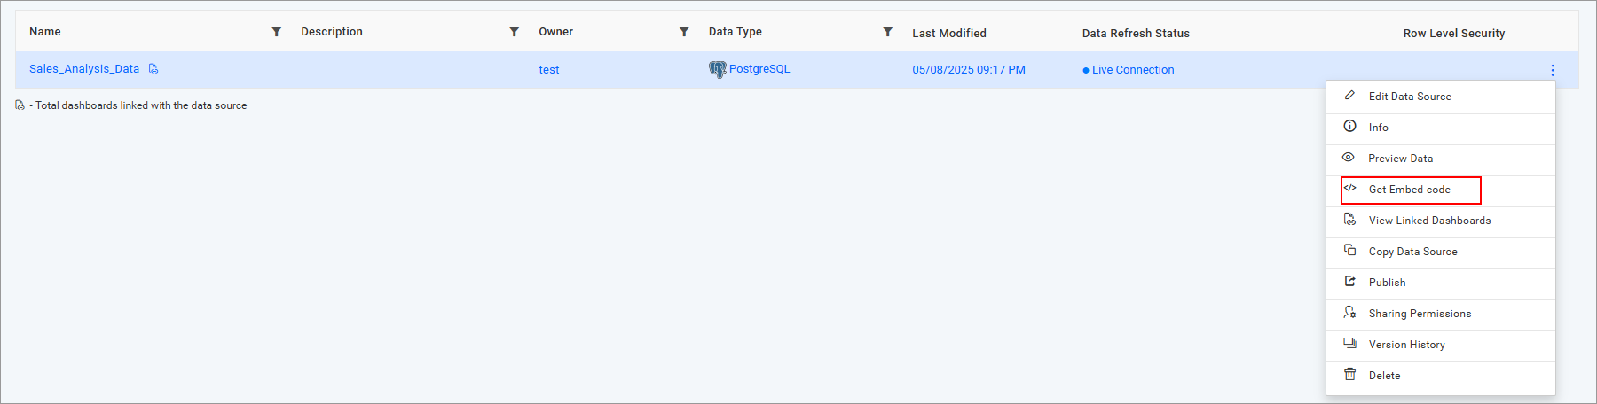Click the Owner column header
1597x404 pixels.
(556, 32)
